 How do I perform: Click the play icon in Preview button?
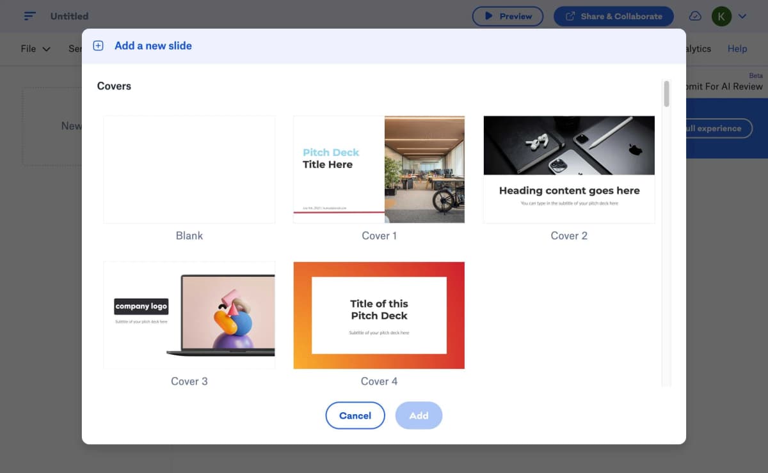pyautogui.click(x=489, y=16)
